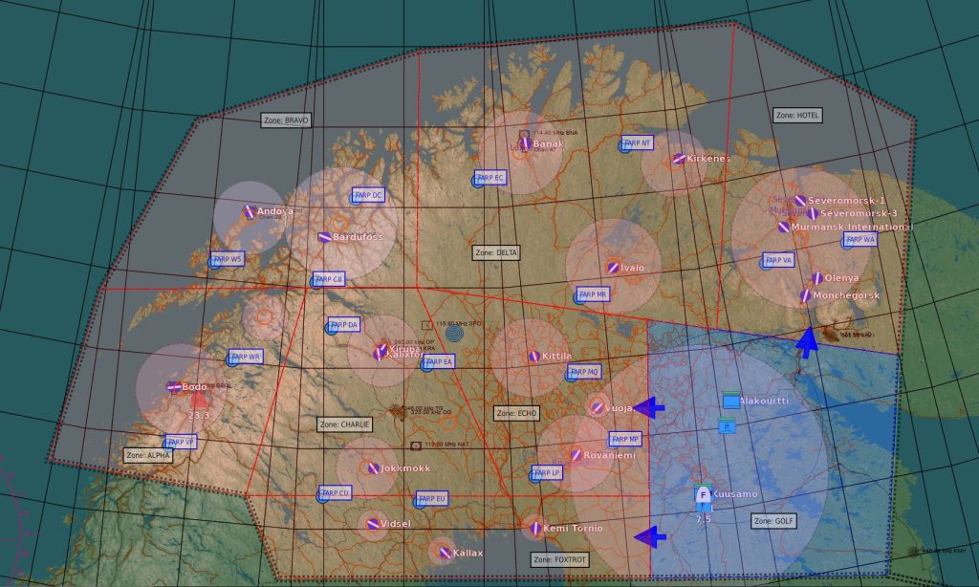Select the Andoya airbase icon
979x587 pixels.
[249, 212]
